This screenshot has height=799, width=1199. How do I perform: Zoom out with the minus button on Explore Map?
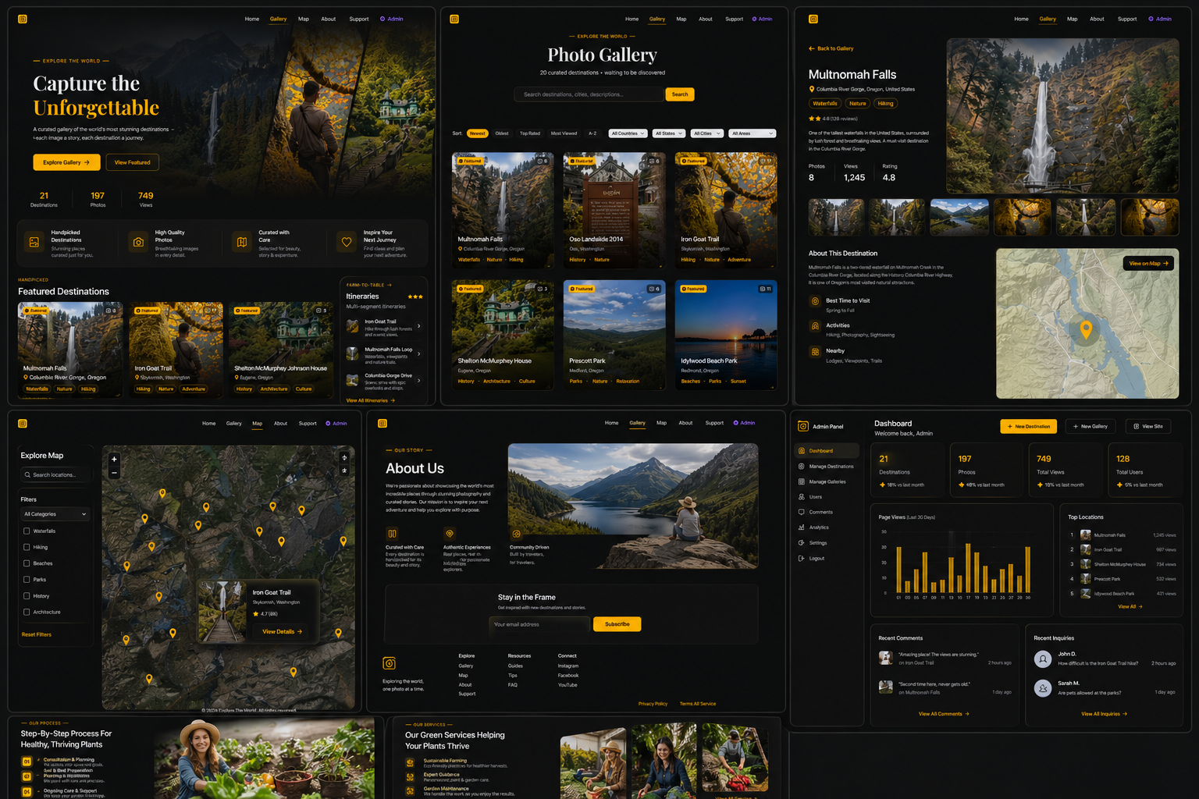click(x=114, y=473)
